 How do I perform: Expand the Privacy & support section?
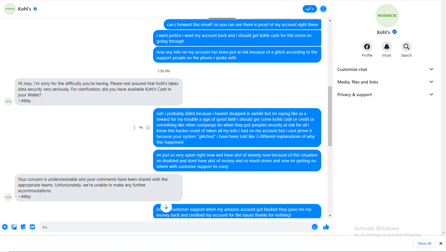431,94
